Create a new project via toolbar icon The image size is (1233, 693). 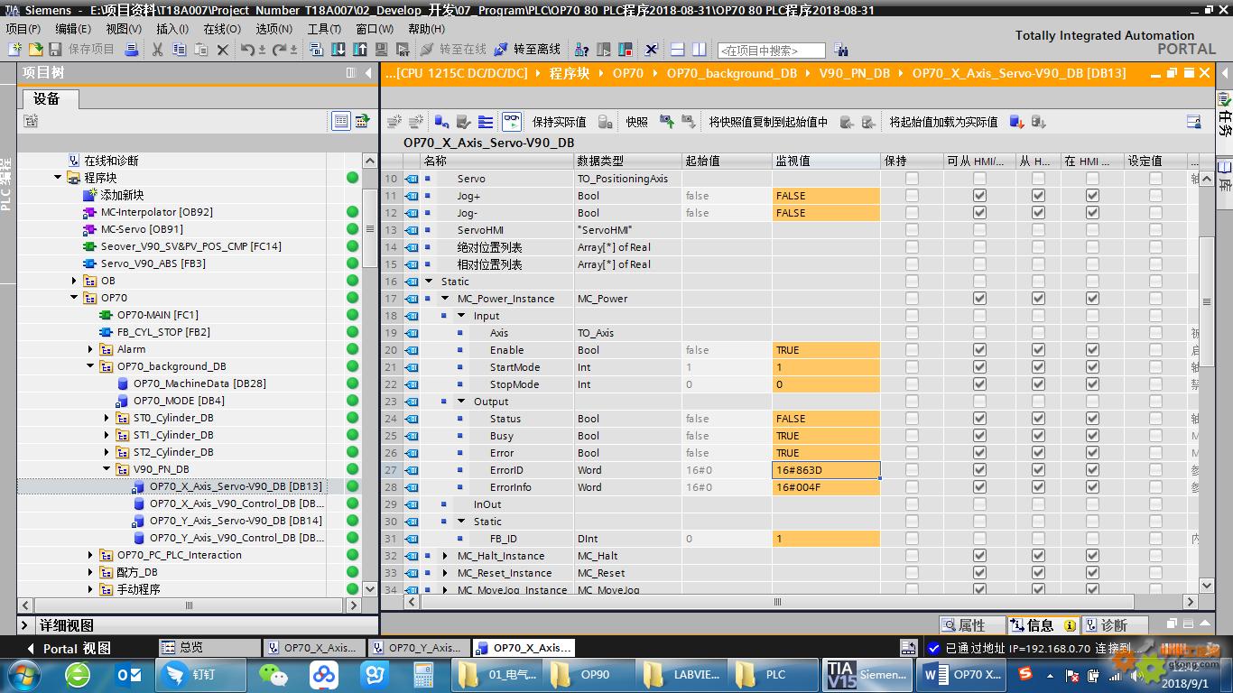[x=14, y=50]
